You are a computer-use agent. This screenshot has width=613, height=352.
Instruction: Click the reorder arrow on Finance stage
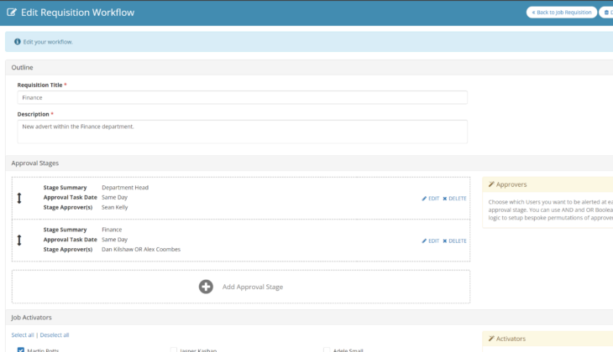(19, 240)
